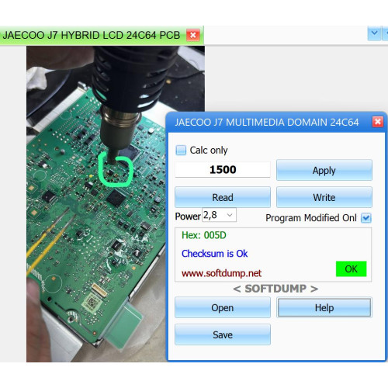Screen dimensions: 388x388
Task: Click the Apply button
Action: [x=324, y=170]
